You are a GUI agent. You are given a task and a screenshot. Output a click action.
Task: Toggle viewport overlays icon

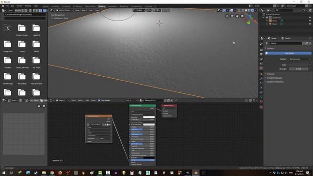tap(231, 10)
